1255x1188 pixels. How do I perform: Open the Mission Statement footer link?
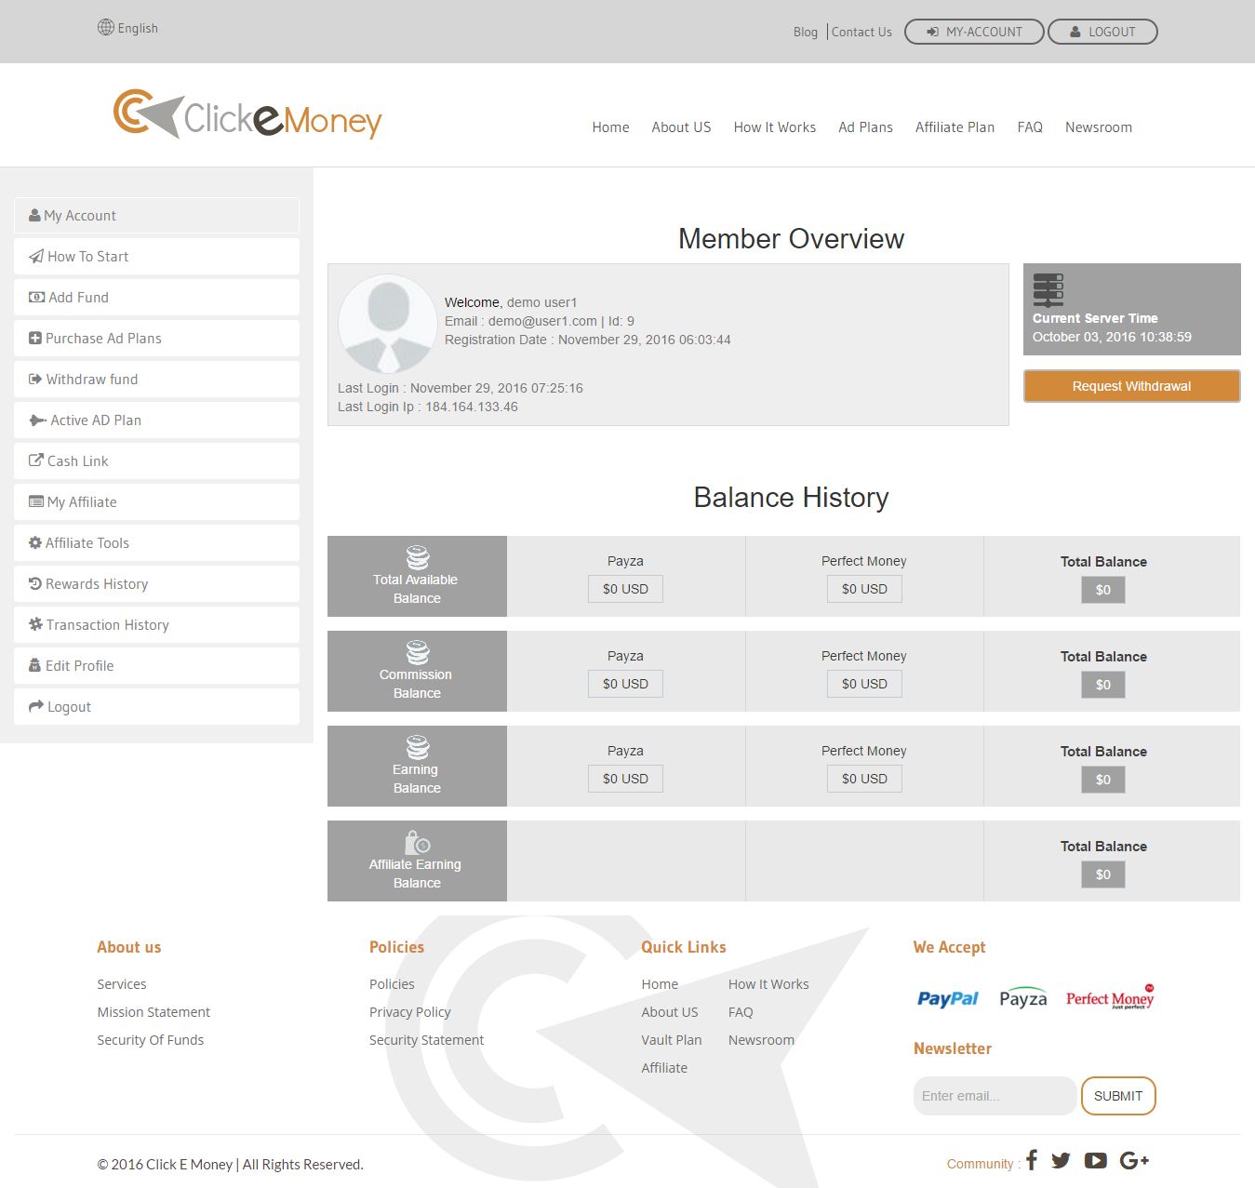coord(154,1012)
